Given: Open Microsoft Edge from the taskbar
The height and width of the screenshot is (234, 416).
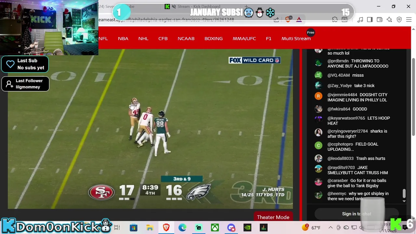Looking at the screenshot, I should pos(182,228).
